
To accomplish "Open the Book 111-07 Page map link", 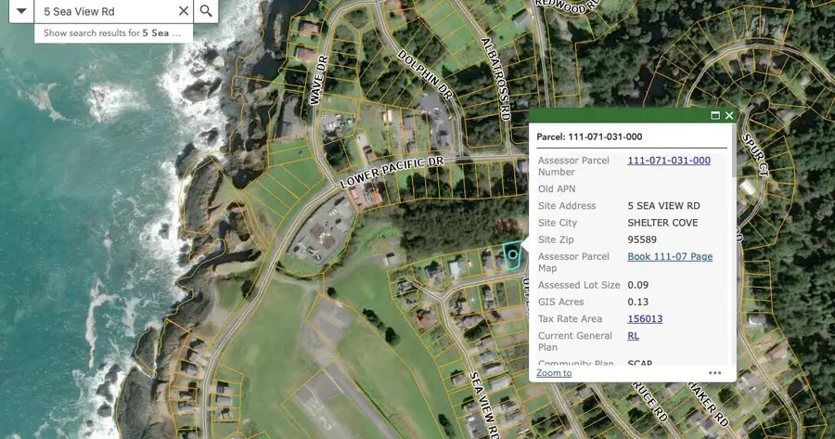I will (670, 256).
